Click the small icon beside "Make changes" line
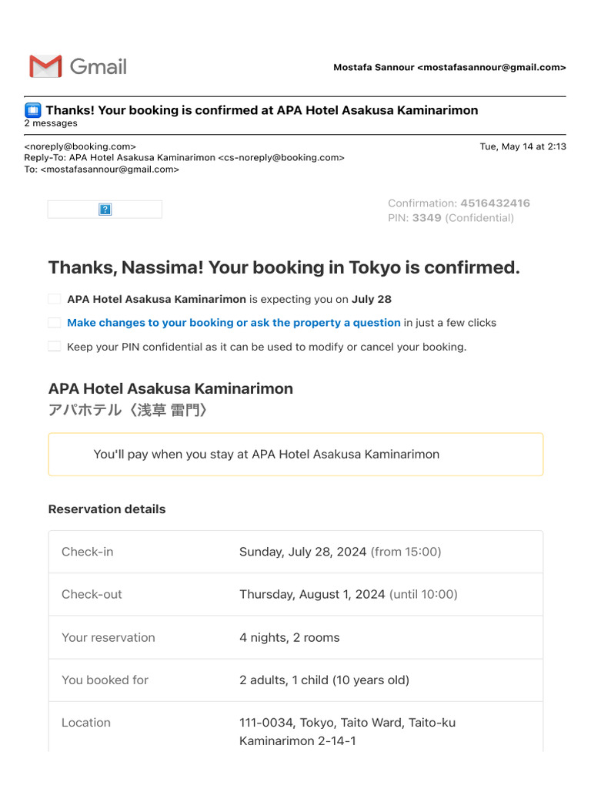The height and width of the screenshot is (789, 591). (x=54, y=323)
